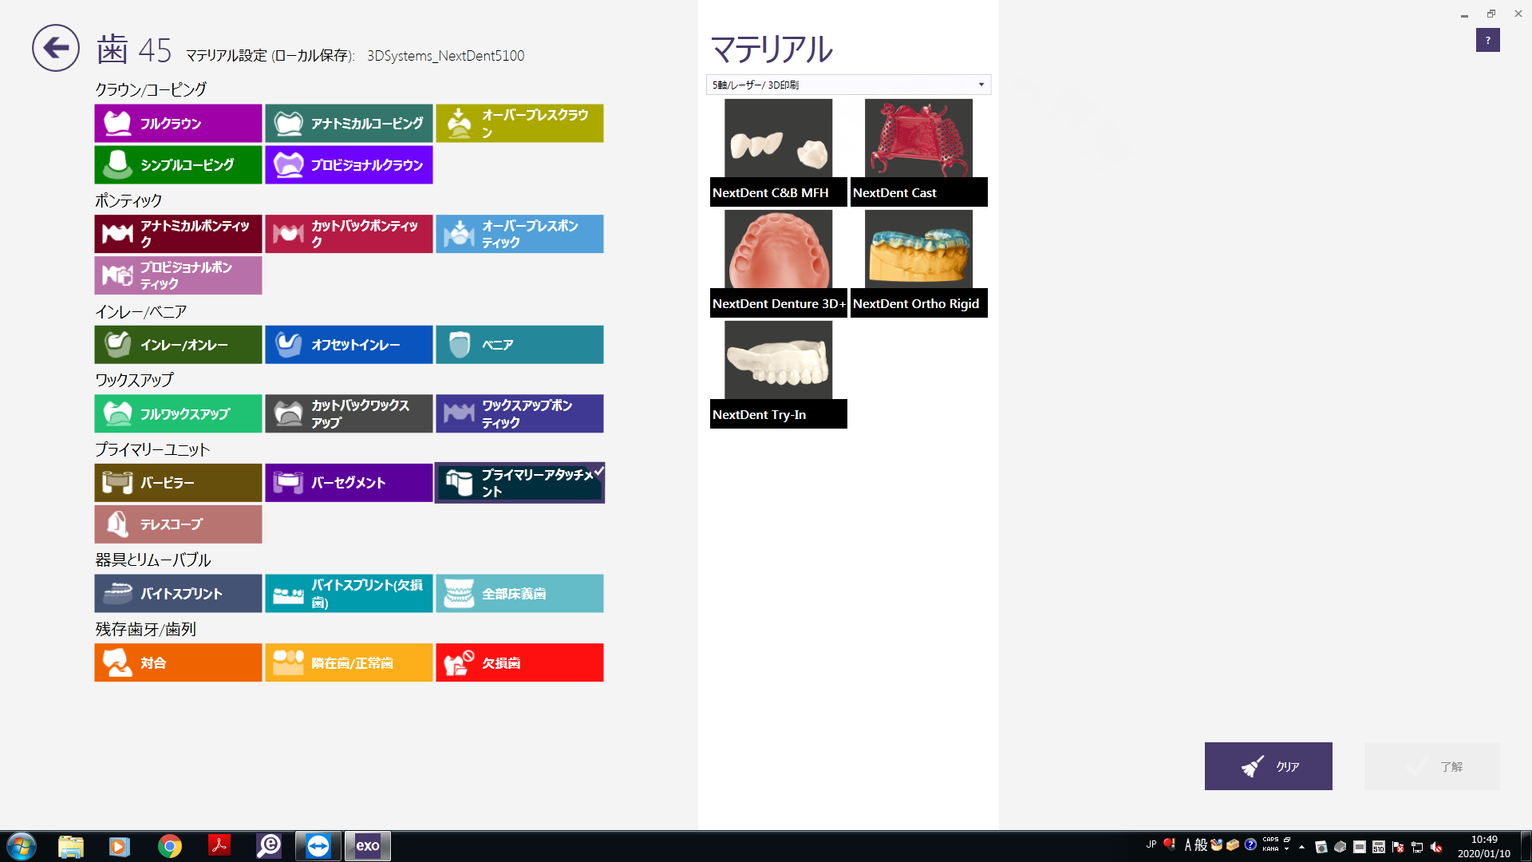Image resolution: width=1532 pixels, height=862 pixels.
Task: Select インレー/オンレー tile
Action: (x=178, y=345)
